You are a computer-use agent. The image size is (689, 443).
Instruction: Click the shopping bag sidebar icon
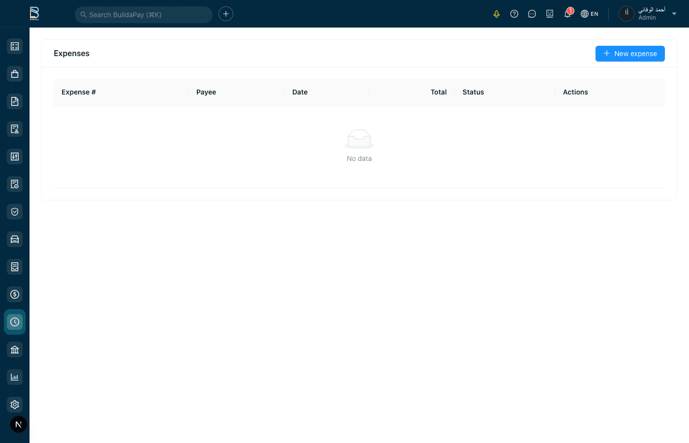(15, 74)
